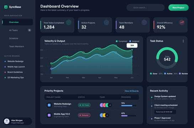Click the +3 team badge on Website Redesign row
This screenshot has height=128, width=194.
point(110,105)
